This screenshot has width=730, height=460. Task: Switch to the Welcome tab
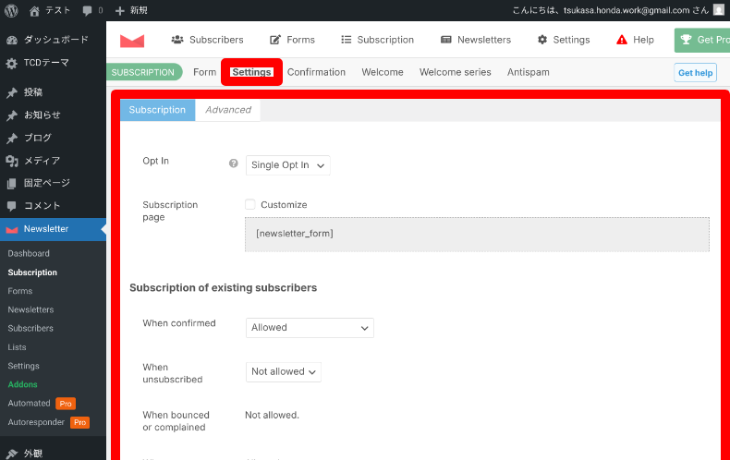click(x=383, y=72)
